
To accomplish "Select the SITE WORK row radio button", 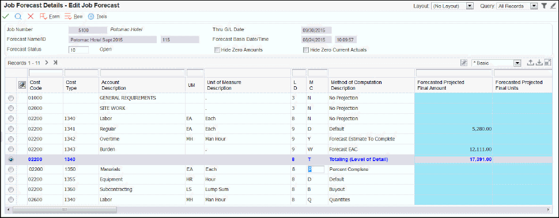I will tap(11, 108).
